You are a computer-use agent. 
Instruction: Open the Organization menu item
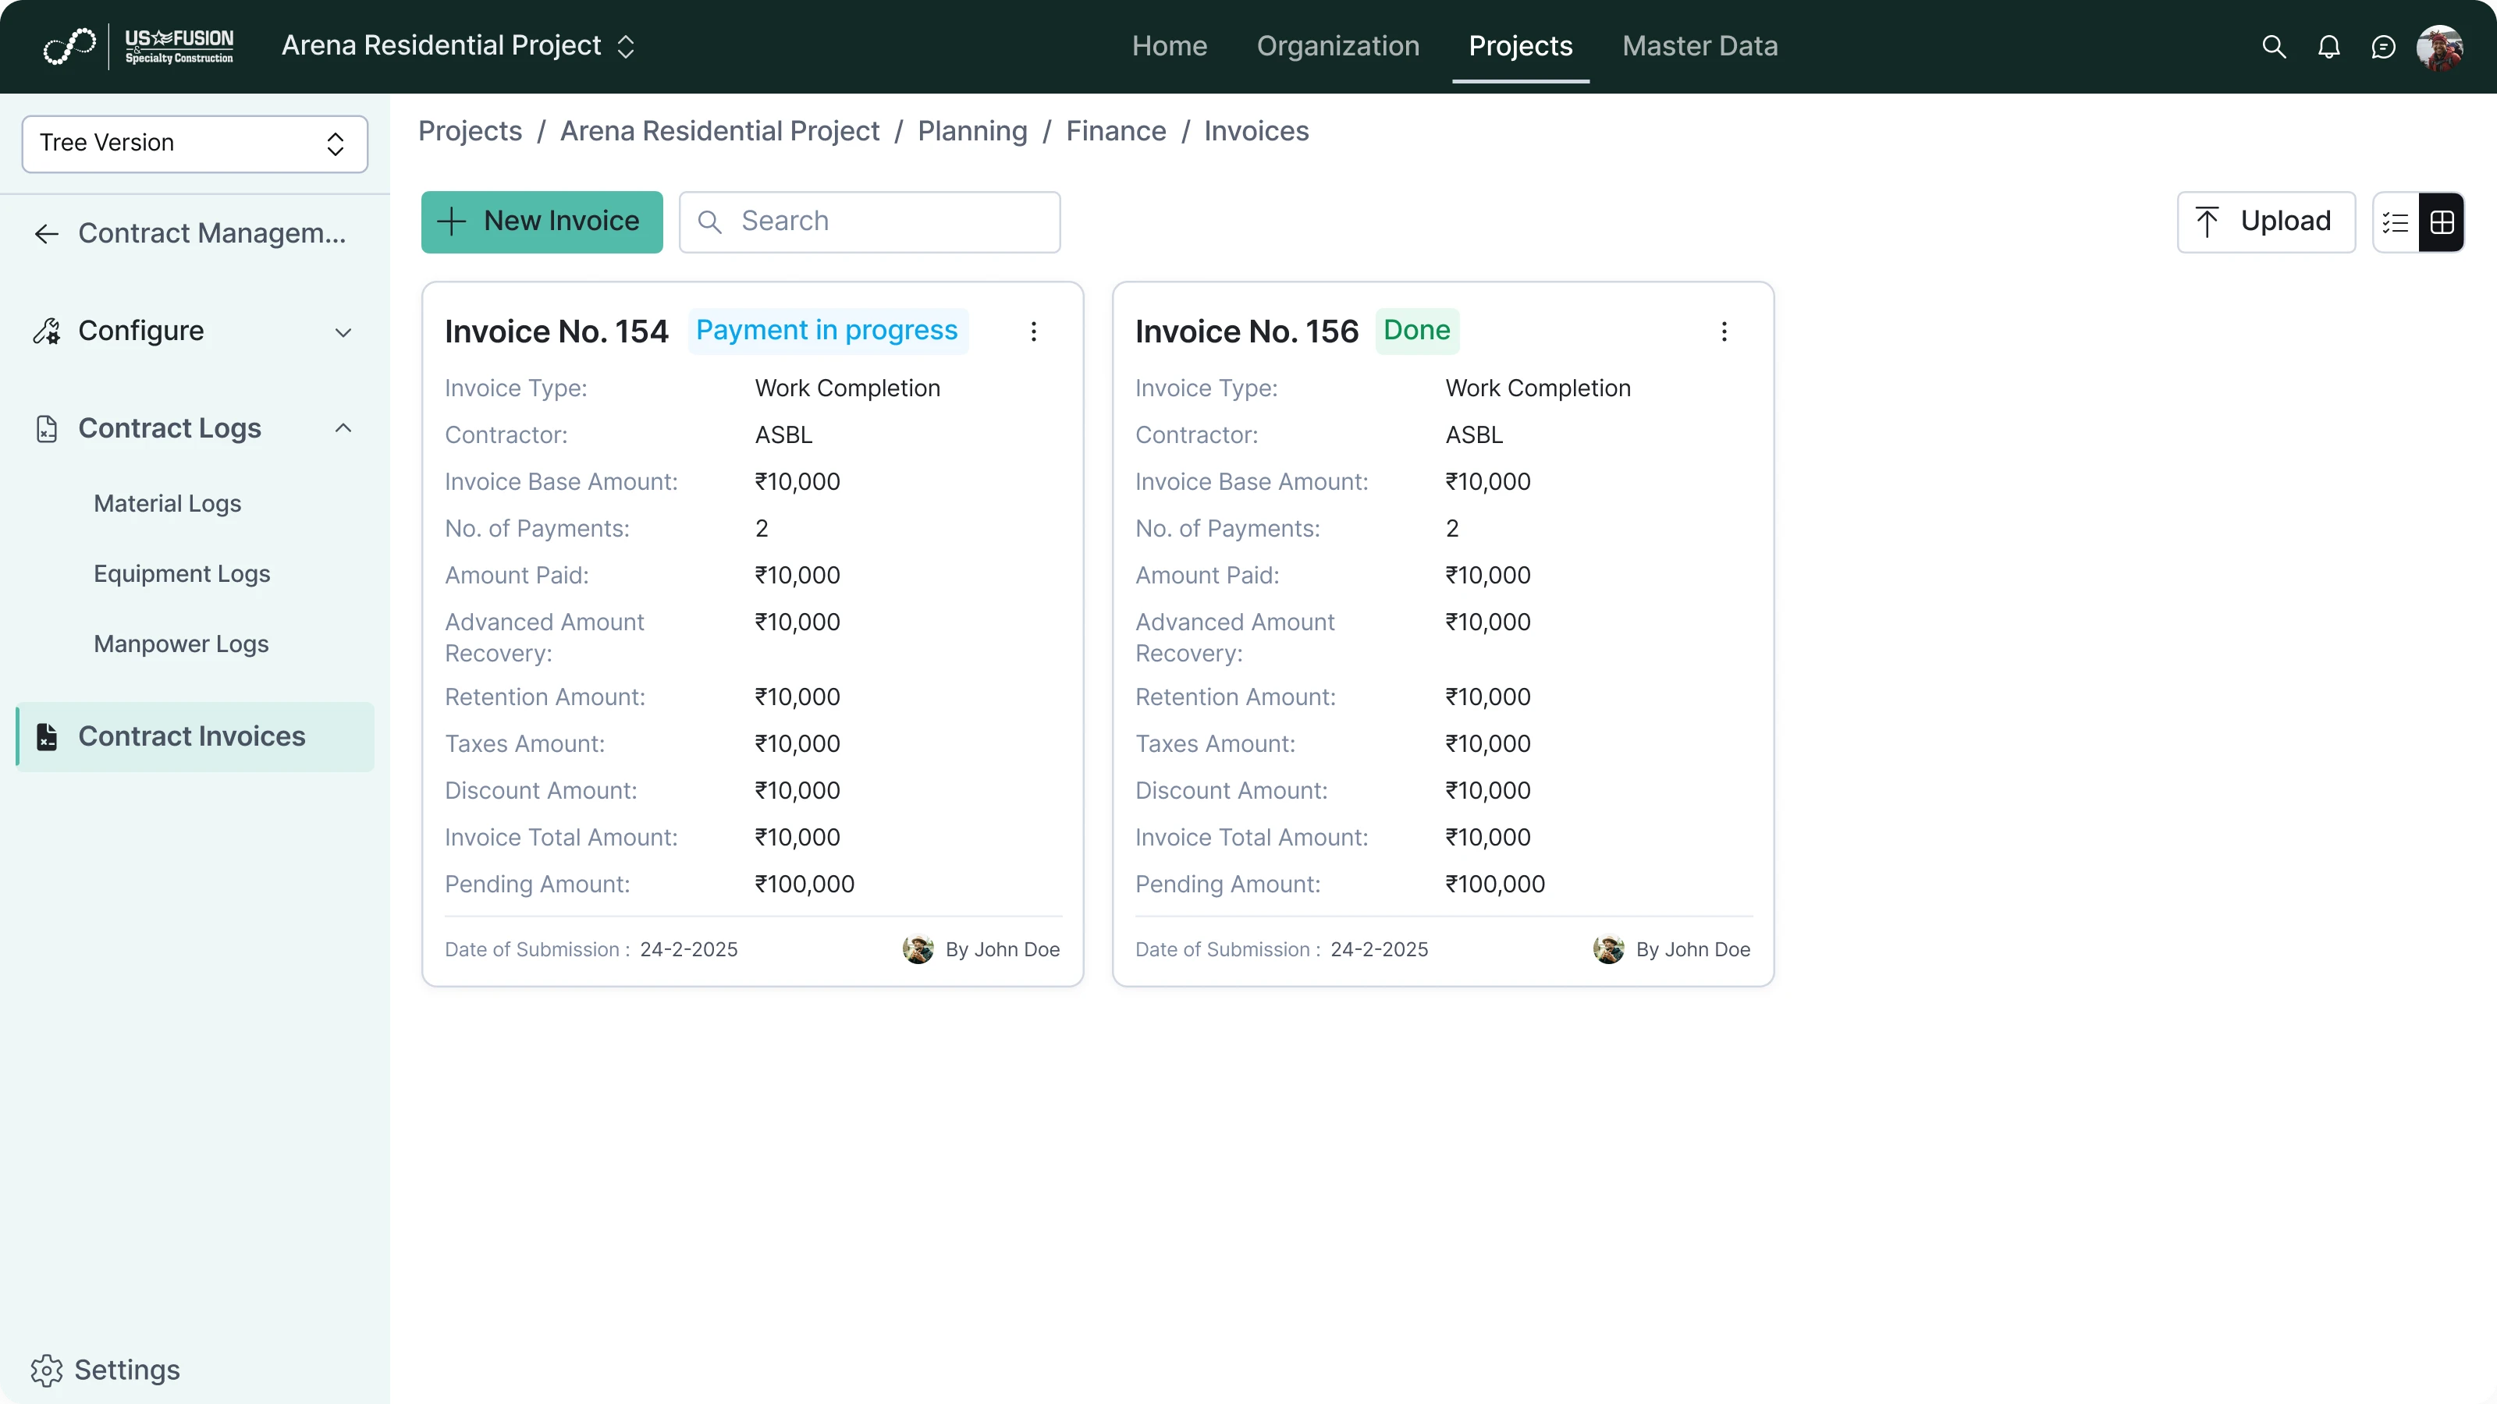pyautogui.click(x=1337, y=45)
